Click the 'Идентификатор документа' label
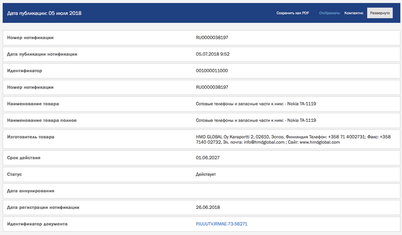The height and width of the screenshot is (235, 402). 37,224
